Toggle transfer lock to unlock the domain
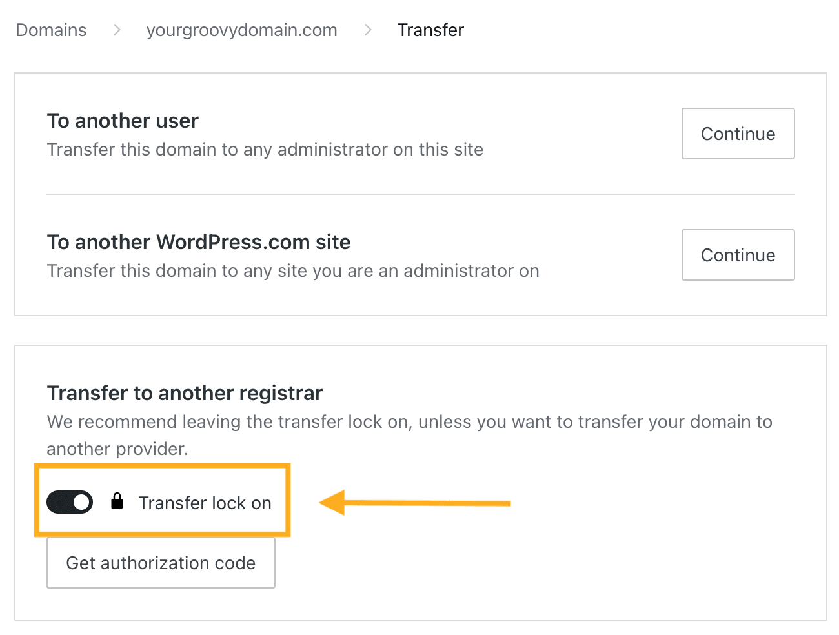Viewport: 839px width, 635px height. pyautogui.click(x=70, y=501)
